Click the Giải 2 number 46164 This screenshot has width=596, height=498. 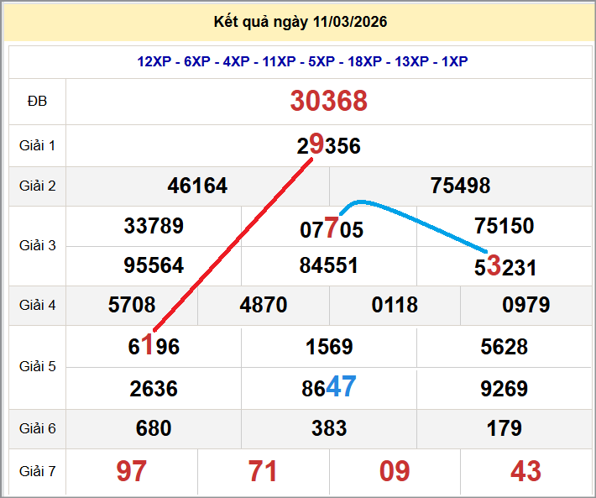(x=197, y=186)
